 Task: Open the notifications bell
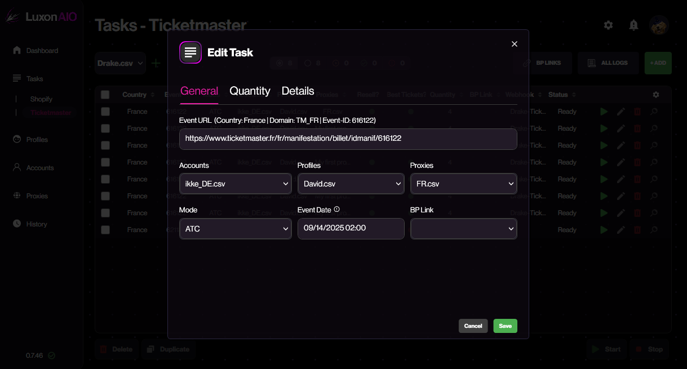[x=633, y=25]
